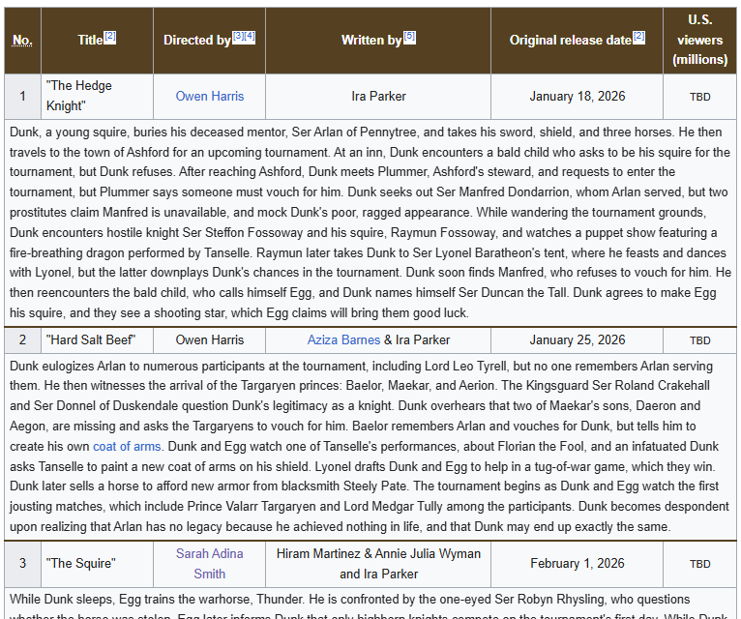
Task: Click the Ira Parker writer cell in episode 1
Action: pos(378,97)
